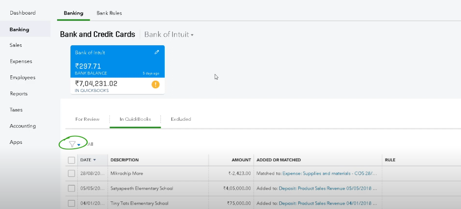
Task: Open the For Review tab
Action: 87,119
